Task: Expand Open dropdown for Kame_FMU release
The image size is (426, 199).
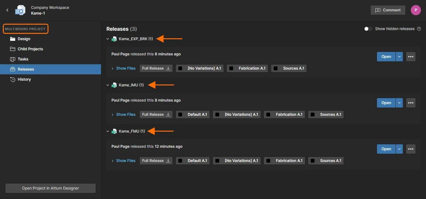Action: click(399, 149)
